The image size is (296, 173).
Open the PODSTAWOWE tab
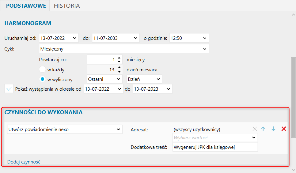point(26,6)
